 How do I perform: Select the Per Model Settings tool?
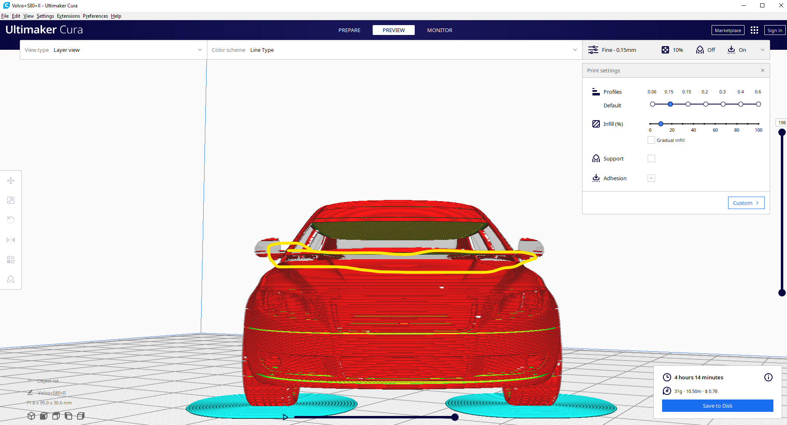pos(11,260)
